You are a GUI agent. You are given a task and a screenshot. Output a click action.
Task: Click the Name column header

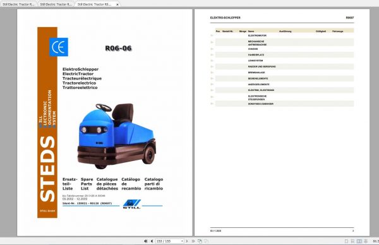[x=251, y=31]
